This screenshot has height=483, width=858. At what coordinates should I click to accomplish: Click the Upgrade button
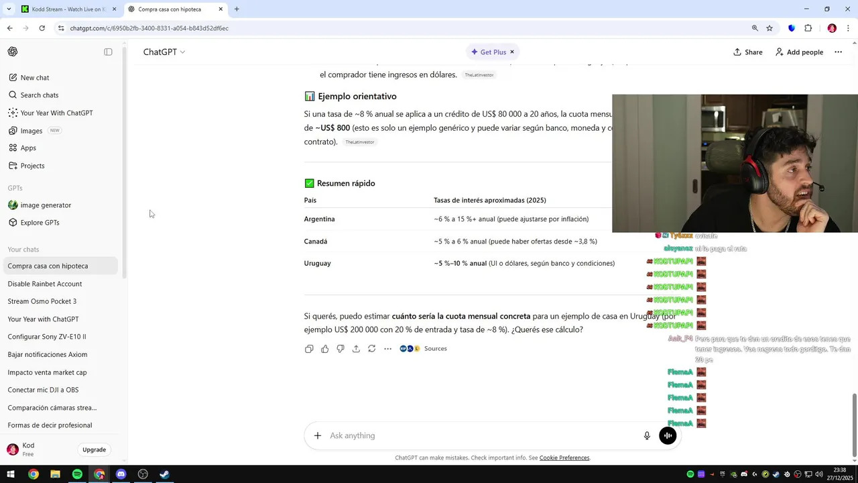[x=94, y=449]
